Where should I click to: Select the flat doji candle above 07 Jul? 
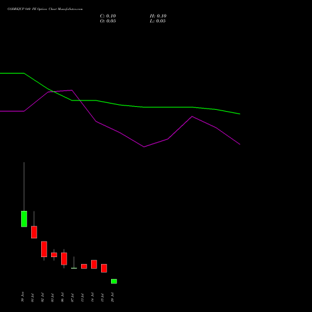(x=74, y=268)
